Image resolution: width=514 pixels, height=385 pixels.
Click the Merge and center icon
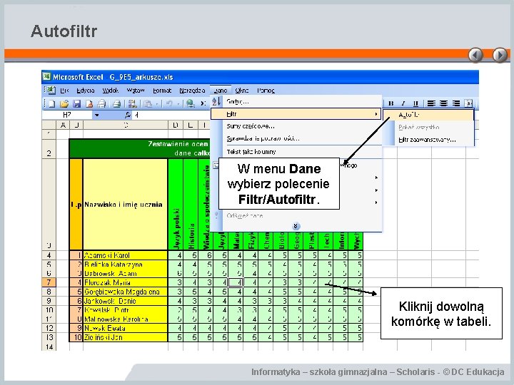pyautogui.click(x=468, y=103)
